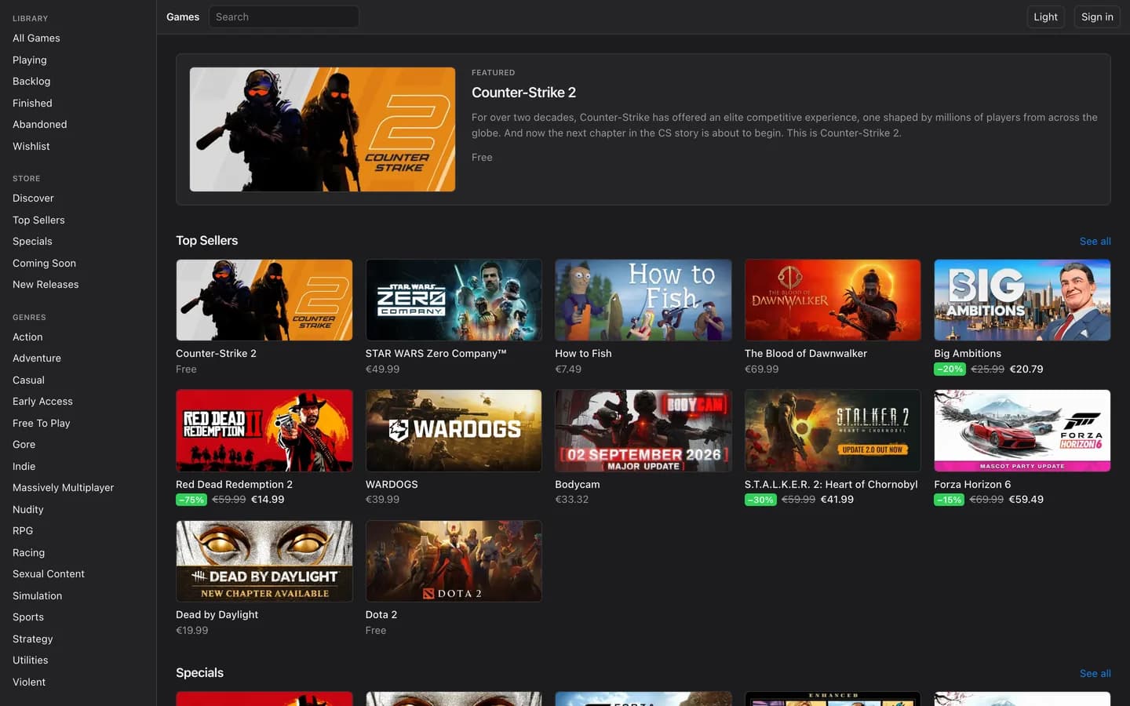Image resolution: width=1130 pixels, height=706 pixels.
Task: Select the Dead by Daylight thumbnail in Top Sellers
Action: 264,561
